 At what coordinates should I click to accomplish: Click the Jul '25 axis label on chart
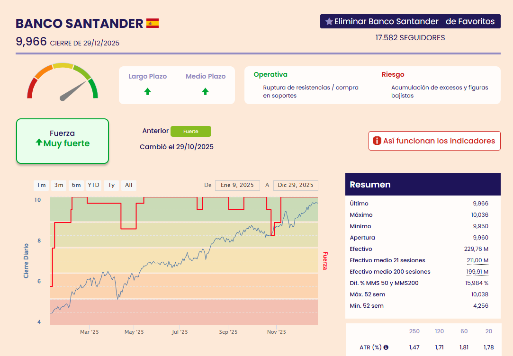[180, 332]
